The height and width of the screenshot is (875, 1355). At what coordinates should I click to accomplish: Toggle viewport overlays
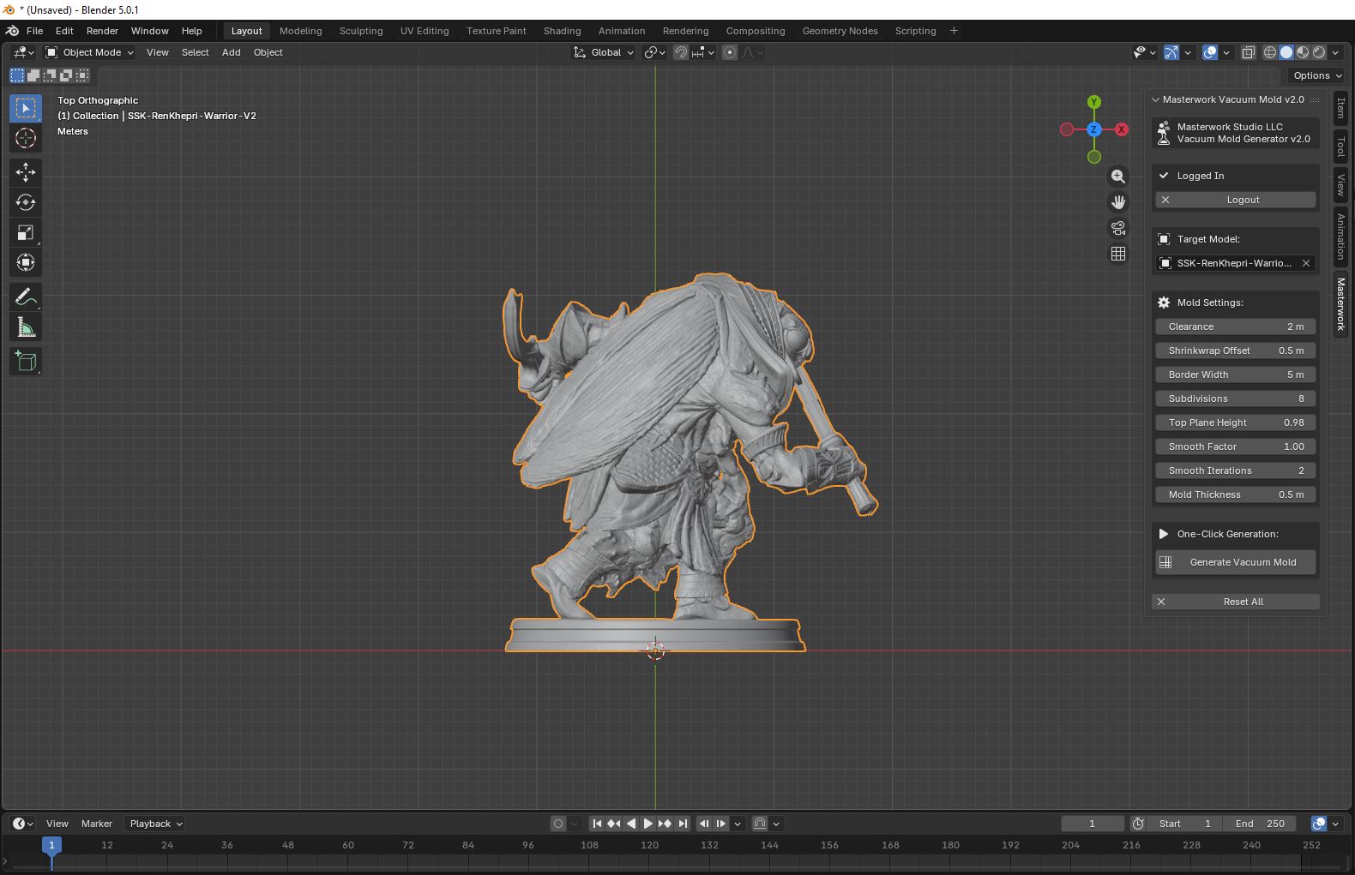point(1210,52)
